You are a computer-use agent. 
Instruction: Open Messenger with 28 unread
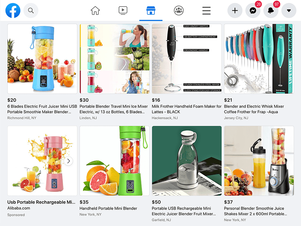(x=253, y=10)
